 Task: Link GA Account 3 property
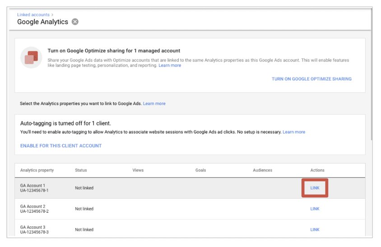tap(315, 229)
